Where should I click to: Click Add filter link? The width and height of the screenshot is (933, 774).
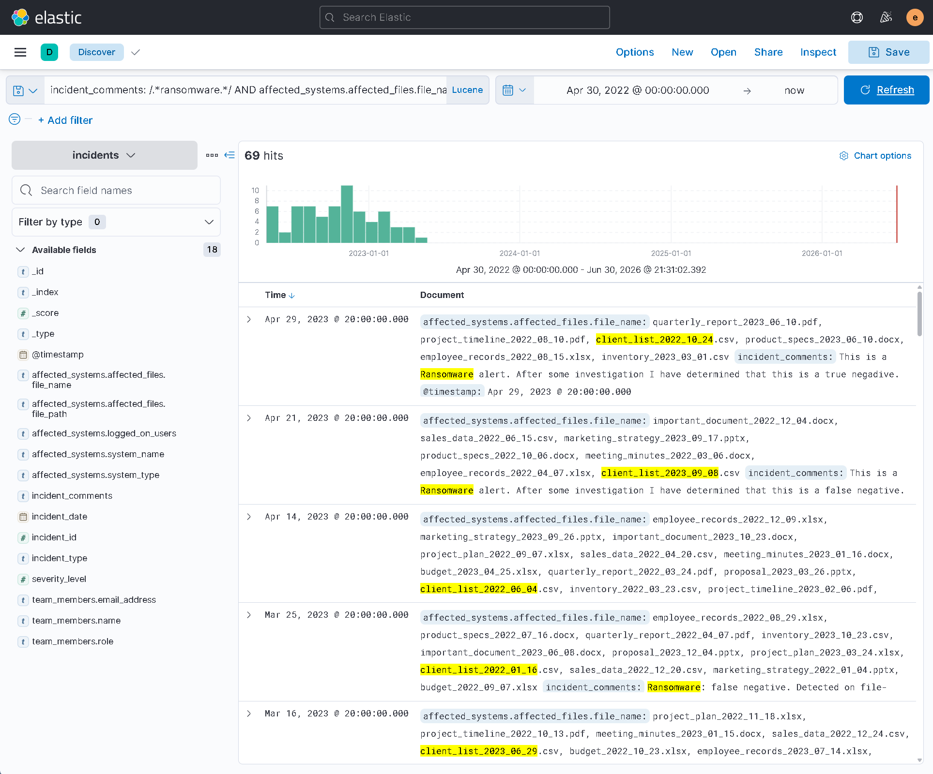[x=65, y=120]
